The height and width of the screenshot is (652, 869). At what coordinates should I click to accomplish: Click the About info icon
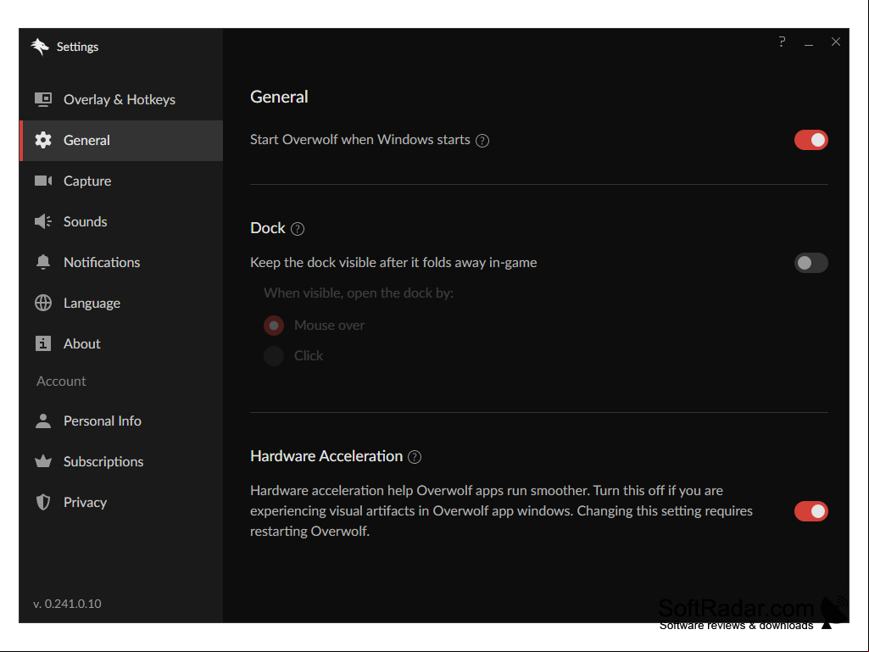point(43,343)
